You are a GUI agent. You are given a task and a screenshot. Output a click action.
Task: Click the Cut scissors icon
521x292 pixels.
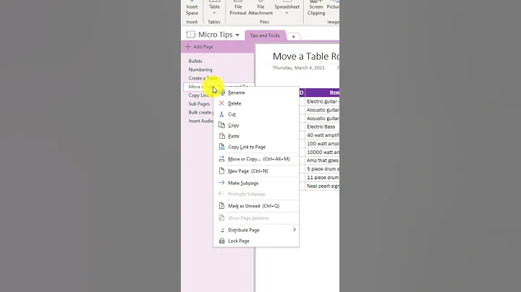click(x=221, y=114)
